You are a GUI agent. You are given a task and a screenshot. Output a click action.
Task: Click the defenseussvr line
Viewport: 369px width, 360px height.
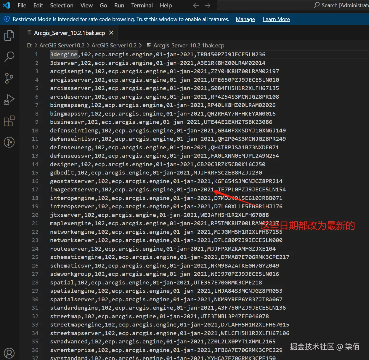[x=164, y=156]
